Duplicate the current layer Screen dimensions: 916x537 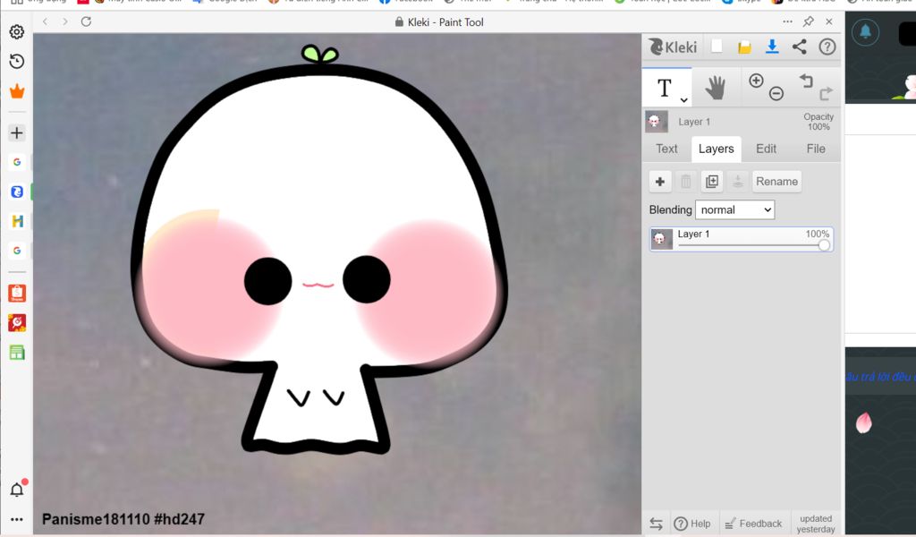(712, 182)
